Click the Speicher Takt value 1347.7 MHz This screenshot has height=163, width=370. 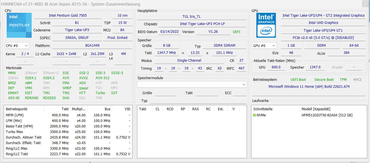(166, 53)
